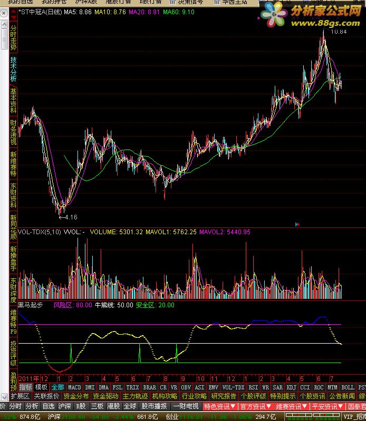Open the 资金驱动 tab
Image resolution: width=366 pixels, height=421 pixels.
point(105,396)
